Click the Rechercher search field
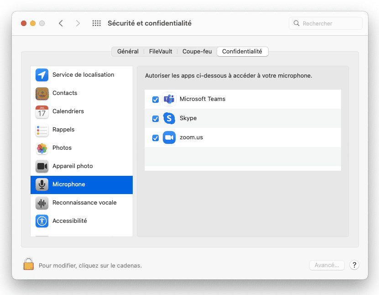379x295 pixels. pyautogui.click(x=325, y=23)
